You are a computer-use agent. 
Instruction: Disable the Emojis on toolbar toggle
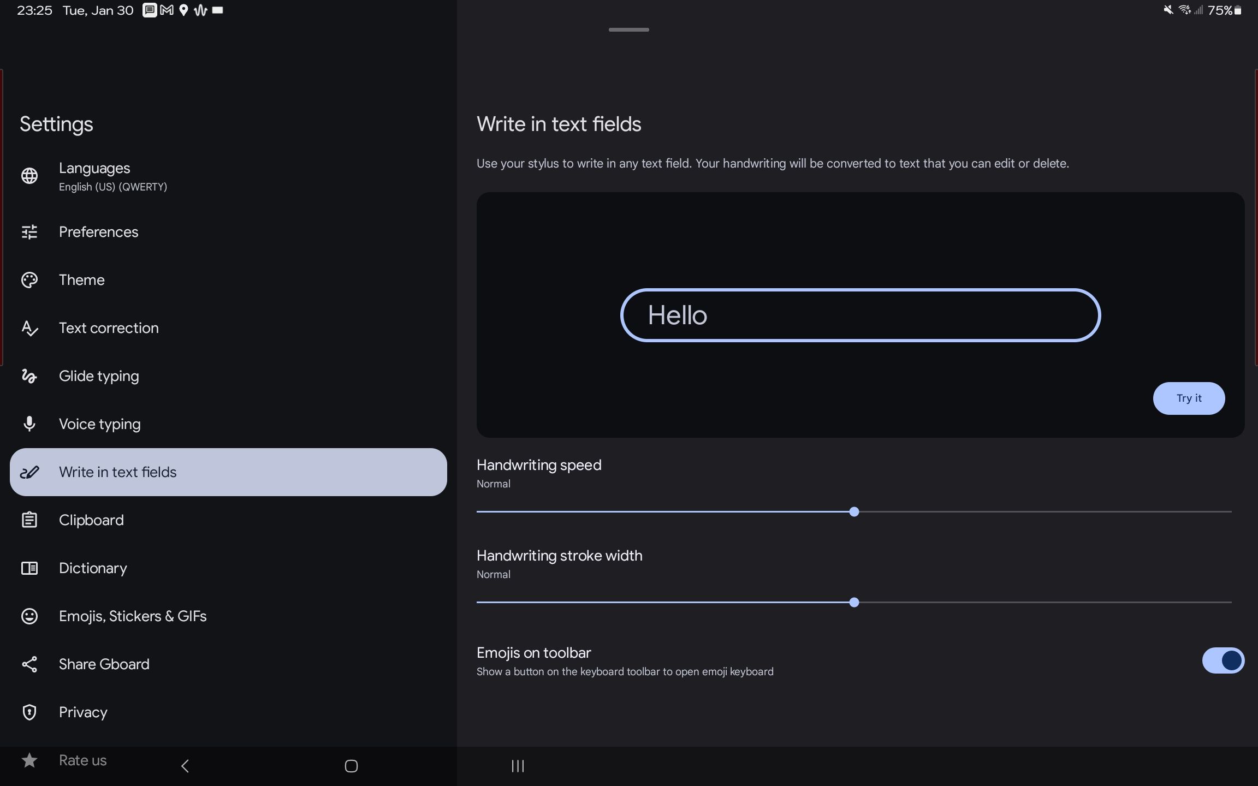tap(1224, 660)
